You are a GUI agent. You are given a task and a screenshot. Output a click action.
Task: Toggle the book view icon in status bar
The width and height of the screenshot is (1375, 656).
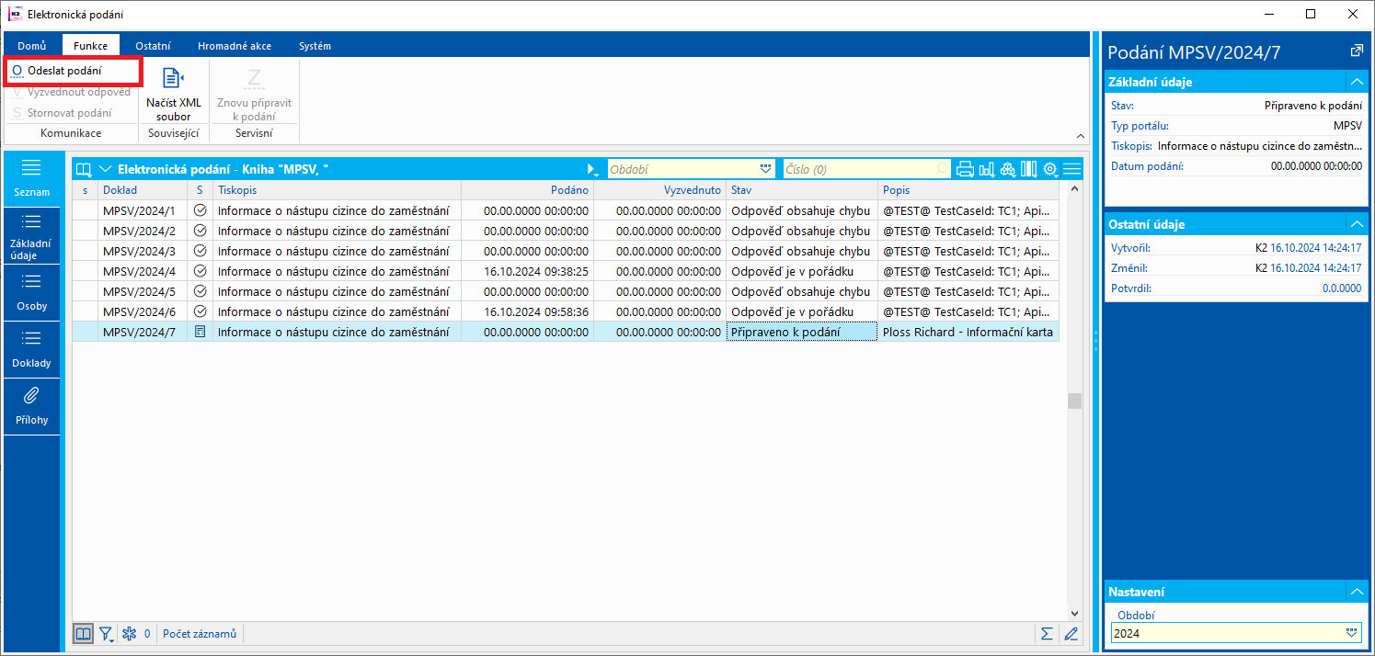click(x=84, y=633)
